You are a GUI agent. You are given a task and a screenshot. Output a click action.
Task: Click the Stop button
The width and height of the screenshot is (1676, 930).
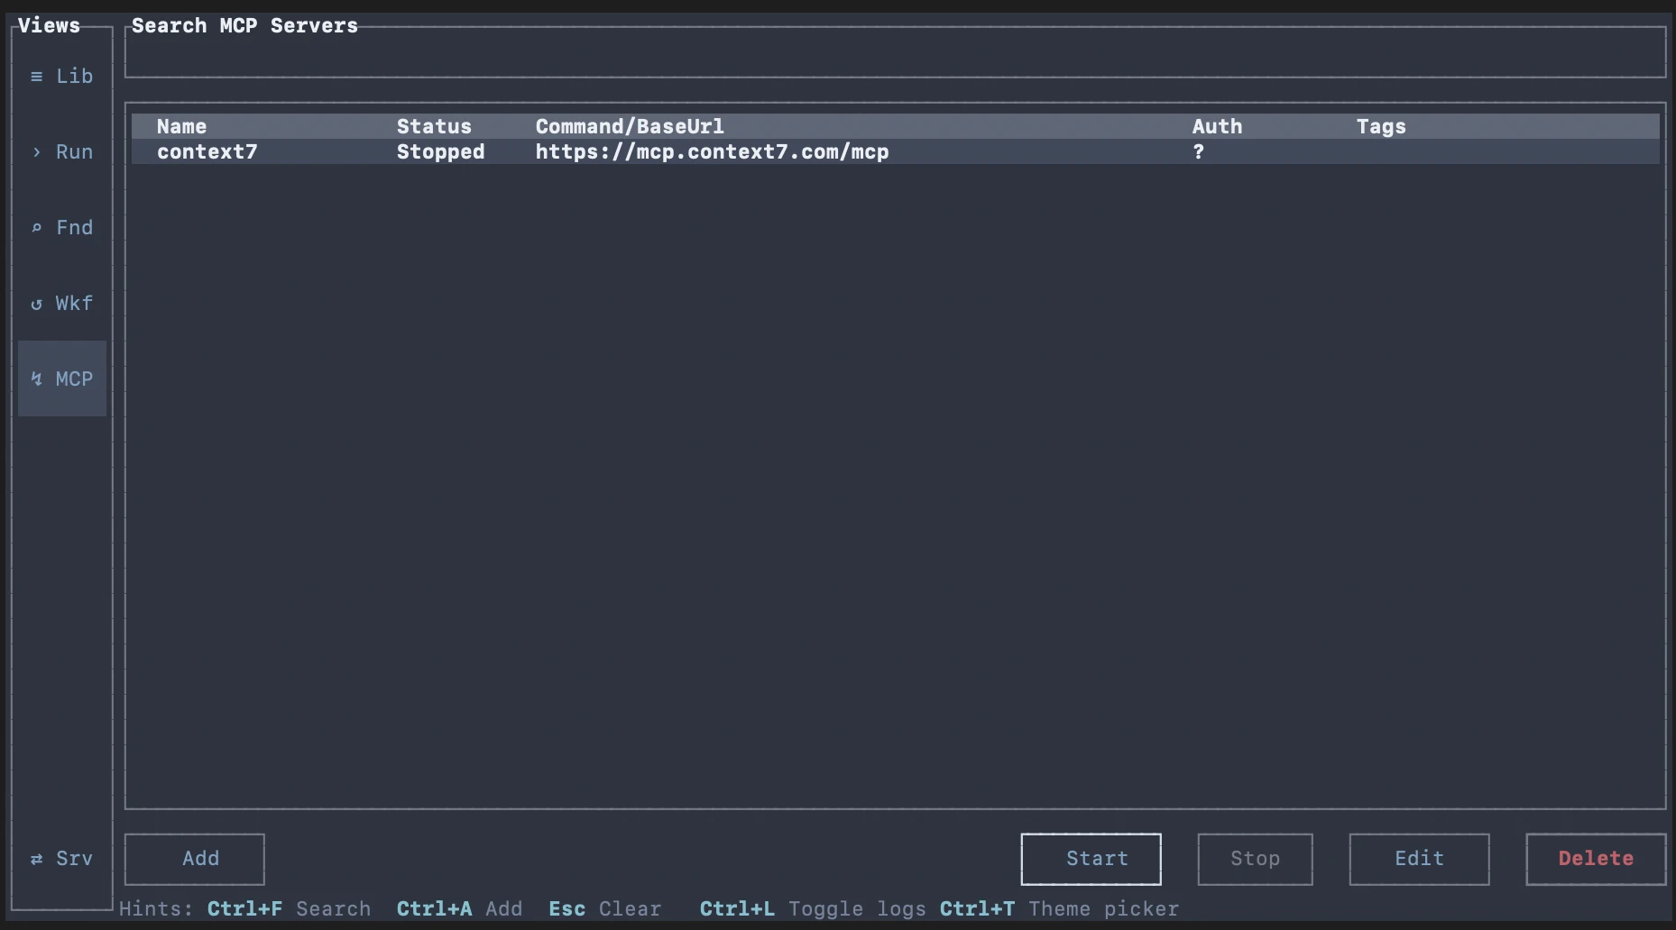point(1255,859)
